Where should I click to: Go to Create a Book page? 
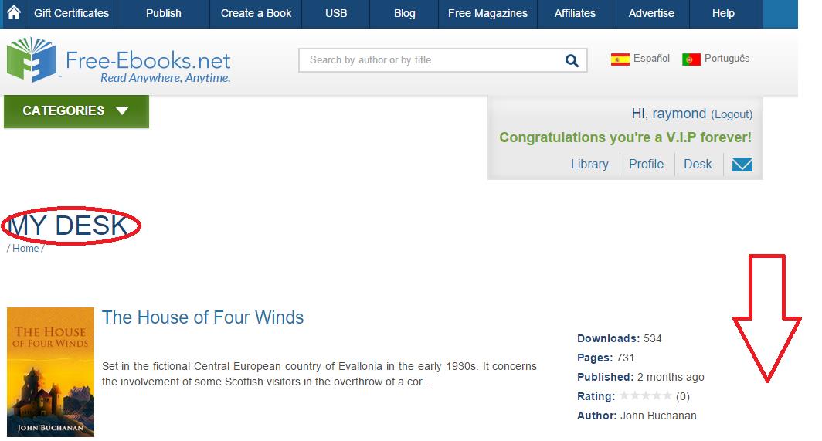coord(256,13)
